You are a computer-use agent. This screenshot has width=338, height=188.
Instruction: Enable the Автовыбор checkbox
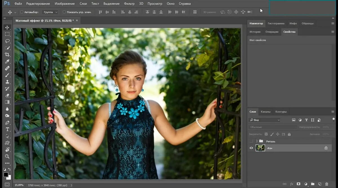pyautogui.click(x=22, y=12)
